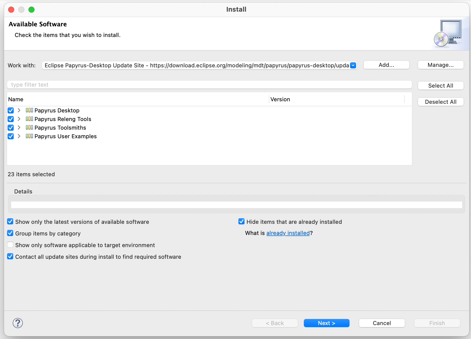Viewport: 471px width, 339px height.
Task: Expand the Papyrus Toolsmiths tree node
Action: point(19,128)
